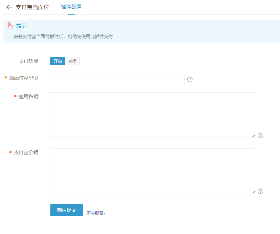This screenshot has width=280, height=234.
Task: Select the 提示 heading text
Action: [x=21, y=26]
